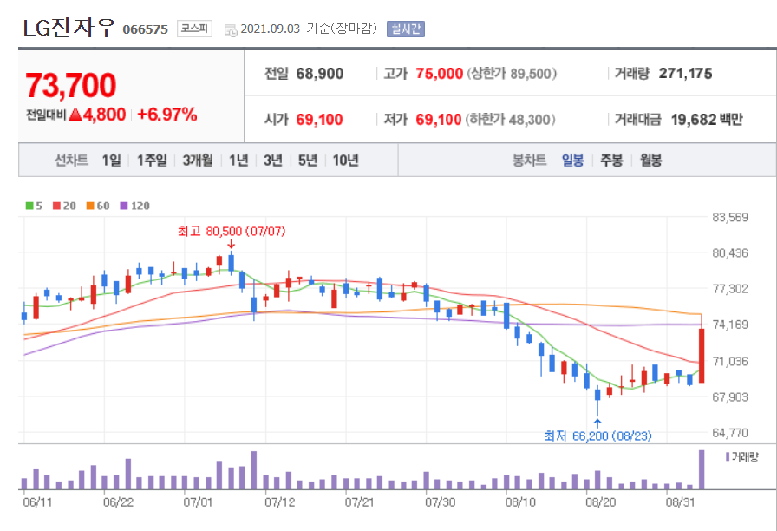Click the +6.97% change value

pos(167,115)
